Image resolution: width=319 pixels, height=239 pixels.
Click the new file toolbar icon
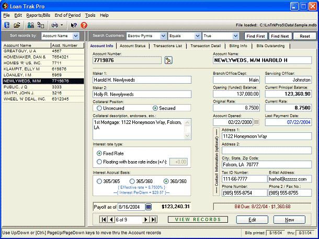pyautogui.click(x=7, y=25)
